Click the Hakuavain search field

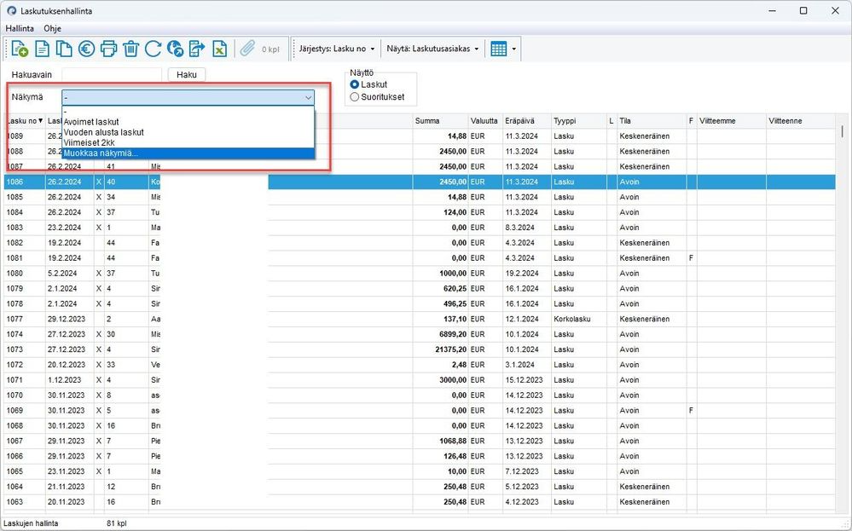click(x=111, y=75)
